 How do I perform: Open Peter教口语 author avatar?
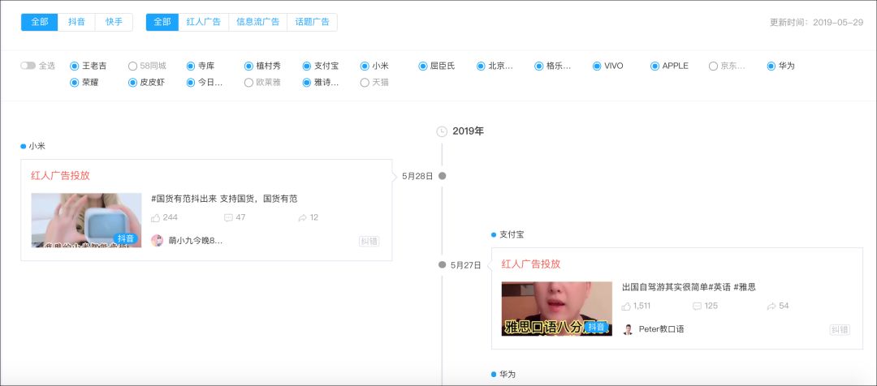click(x=628, y=329)
